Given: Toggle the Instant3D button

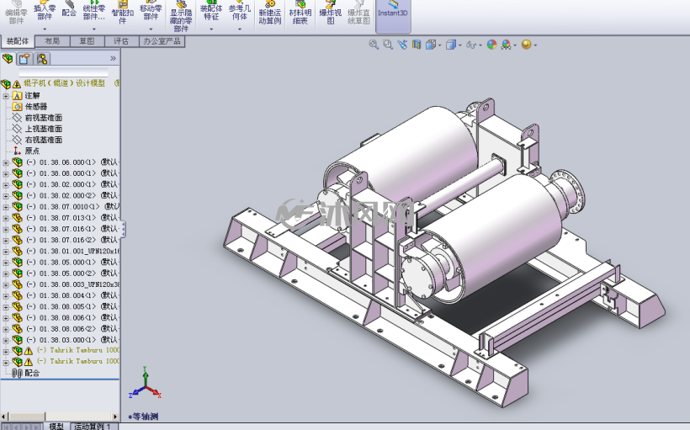Looking at the screenshot, I should pyautogui.click(x=392, y=13).
